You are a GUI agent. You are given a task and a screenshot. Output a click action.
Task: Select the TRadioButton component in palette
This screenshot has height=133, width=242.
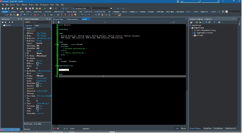31,15
